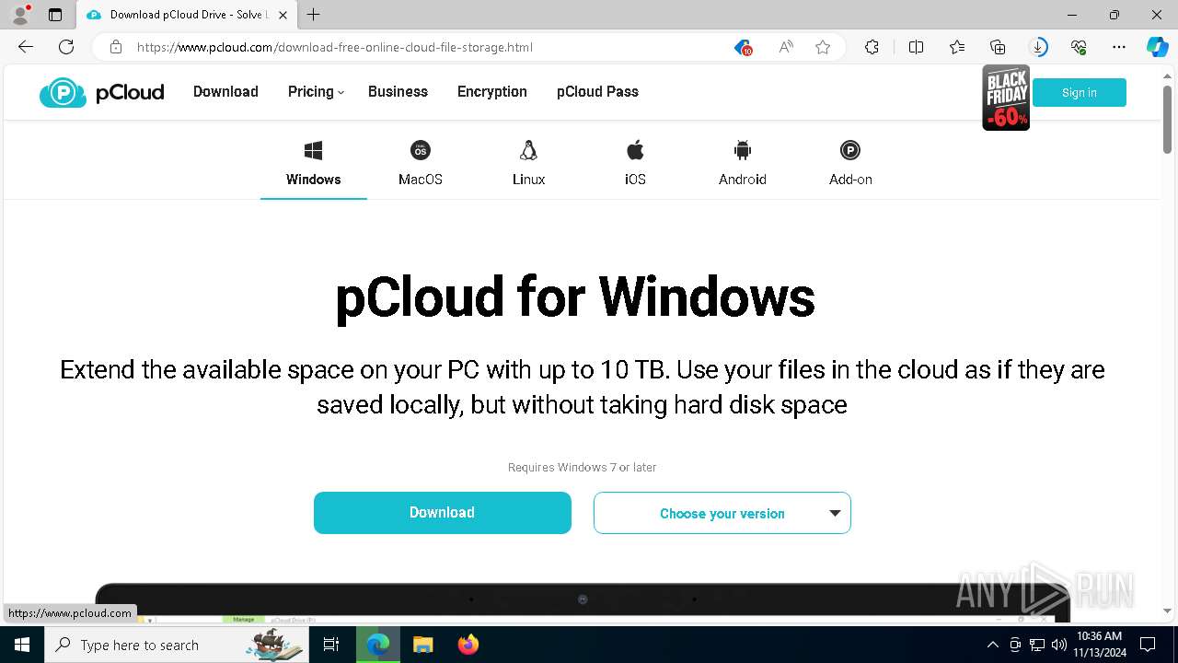Screen dimensions: 1178x663
Task: Select the Windows platform tab
Action: click(313, 164)
